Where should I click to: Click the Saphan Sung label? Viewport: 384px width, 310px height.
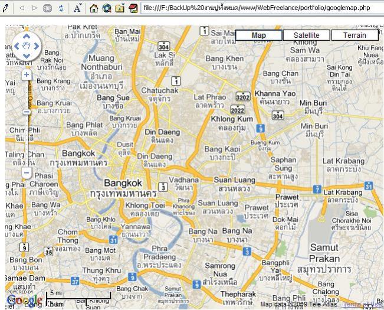pyautogui.click(x=283, y=168)
